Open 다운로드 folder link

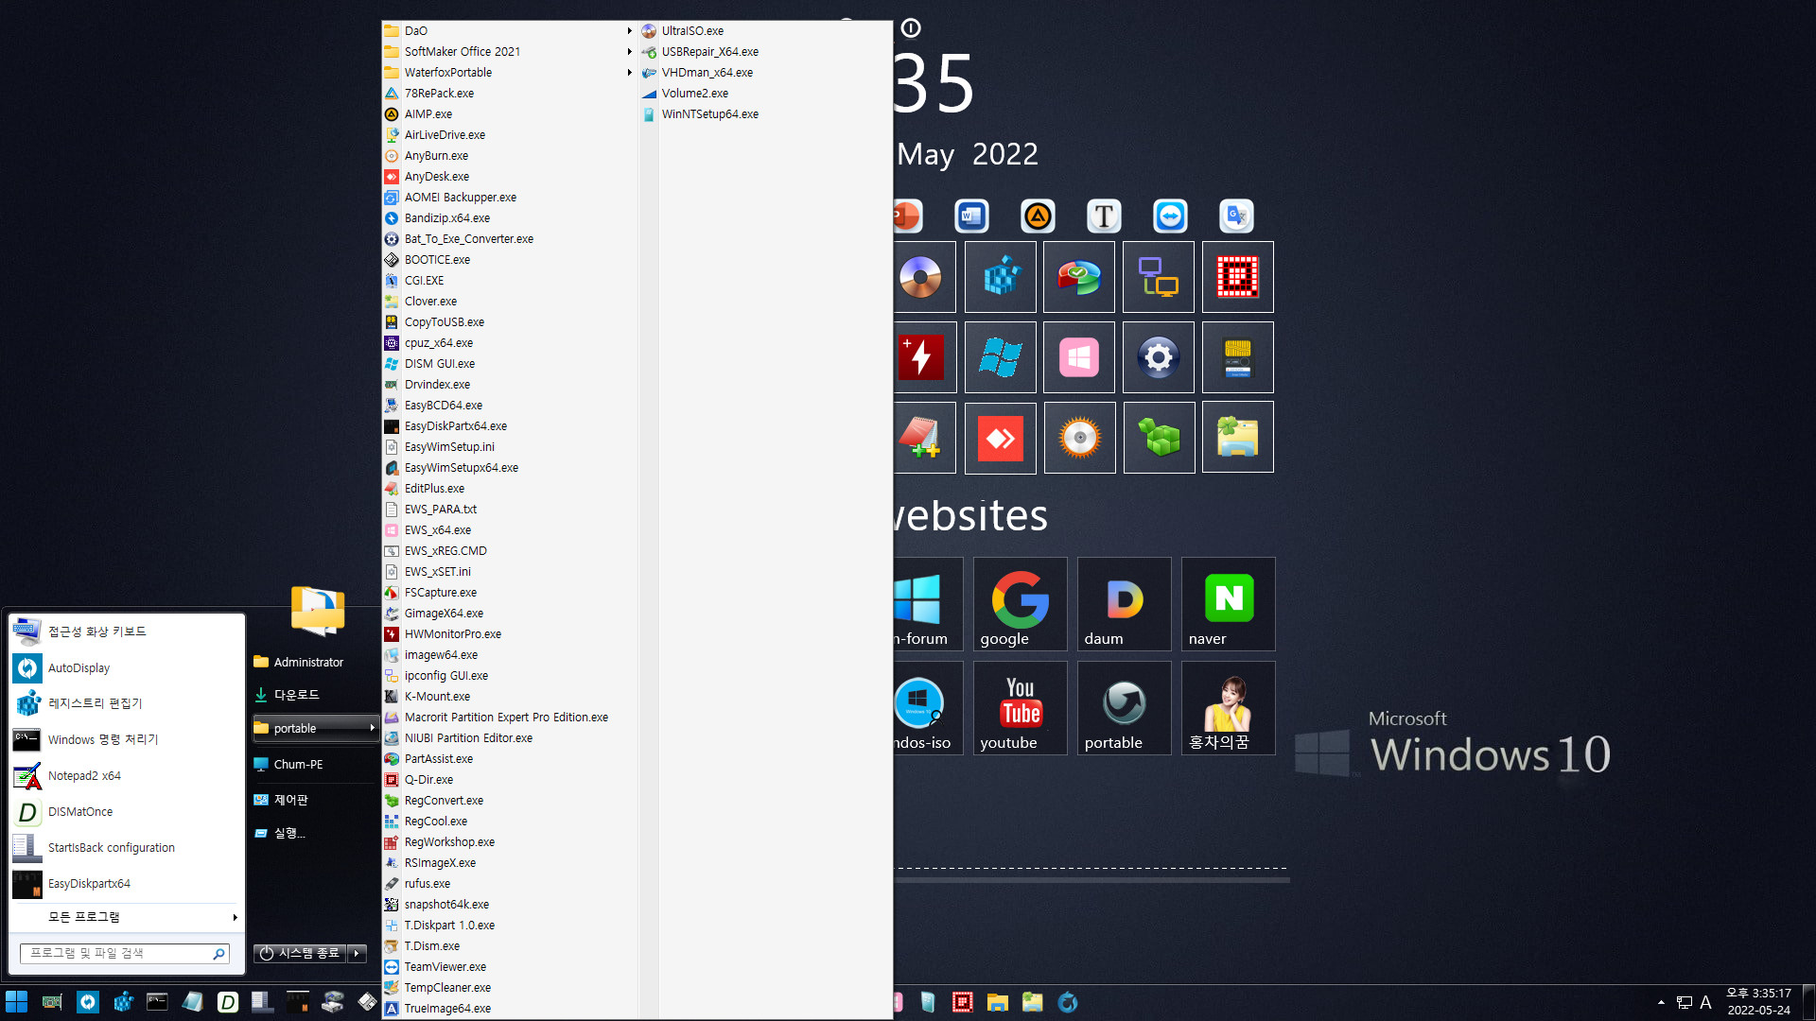click(x=315, y=695)
